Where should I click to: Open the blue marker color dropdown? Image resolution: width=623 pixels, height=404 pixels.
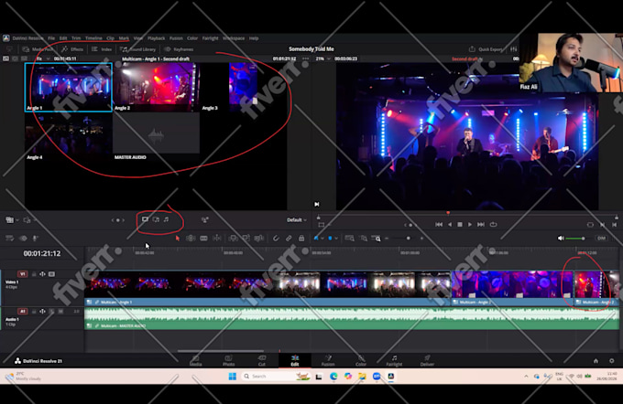(x=336, y=239)
